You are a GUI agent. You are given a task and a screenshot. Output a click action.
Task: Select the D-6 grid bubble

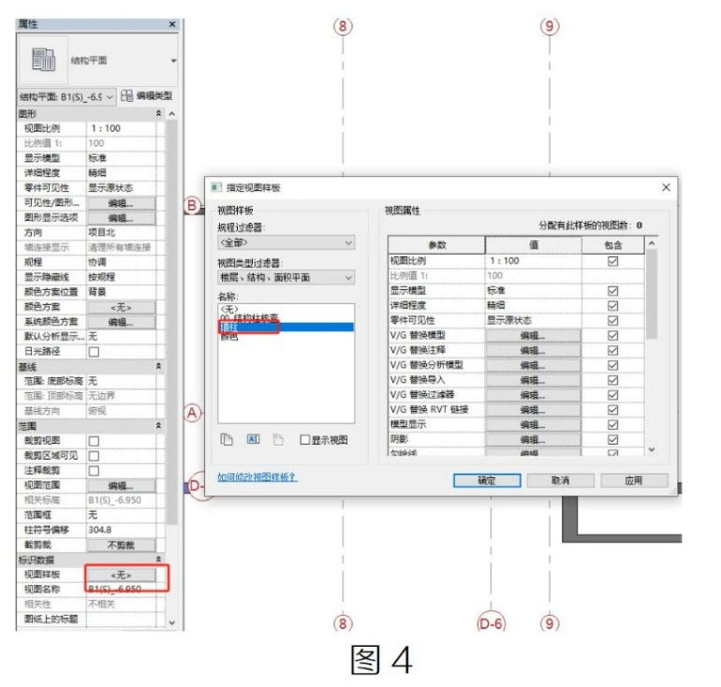click(x=491, y=623)
